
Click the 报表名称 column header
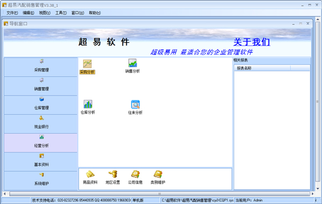pyautogui.click(x=262, y=68)
